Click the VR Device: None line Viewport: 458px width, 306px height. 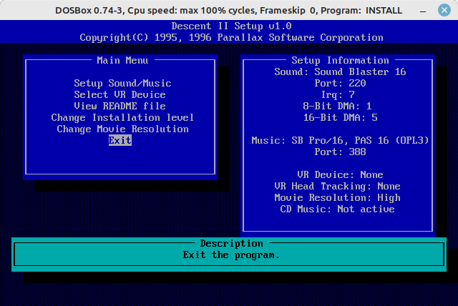pyautogui.click(x=341, y=174)
